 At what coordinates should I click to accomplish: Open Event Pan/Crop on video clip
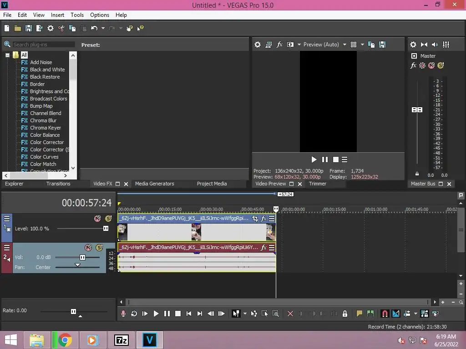click(x=255, y=219)
